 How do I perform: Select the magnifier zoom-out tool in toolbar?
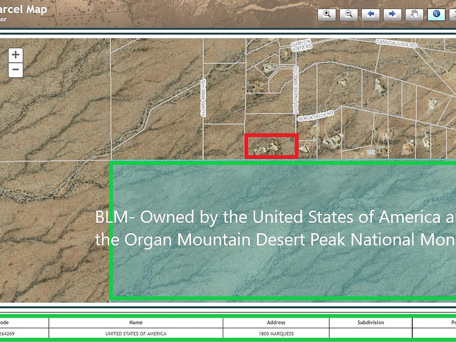[348, 14]
